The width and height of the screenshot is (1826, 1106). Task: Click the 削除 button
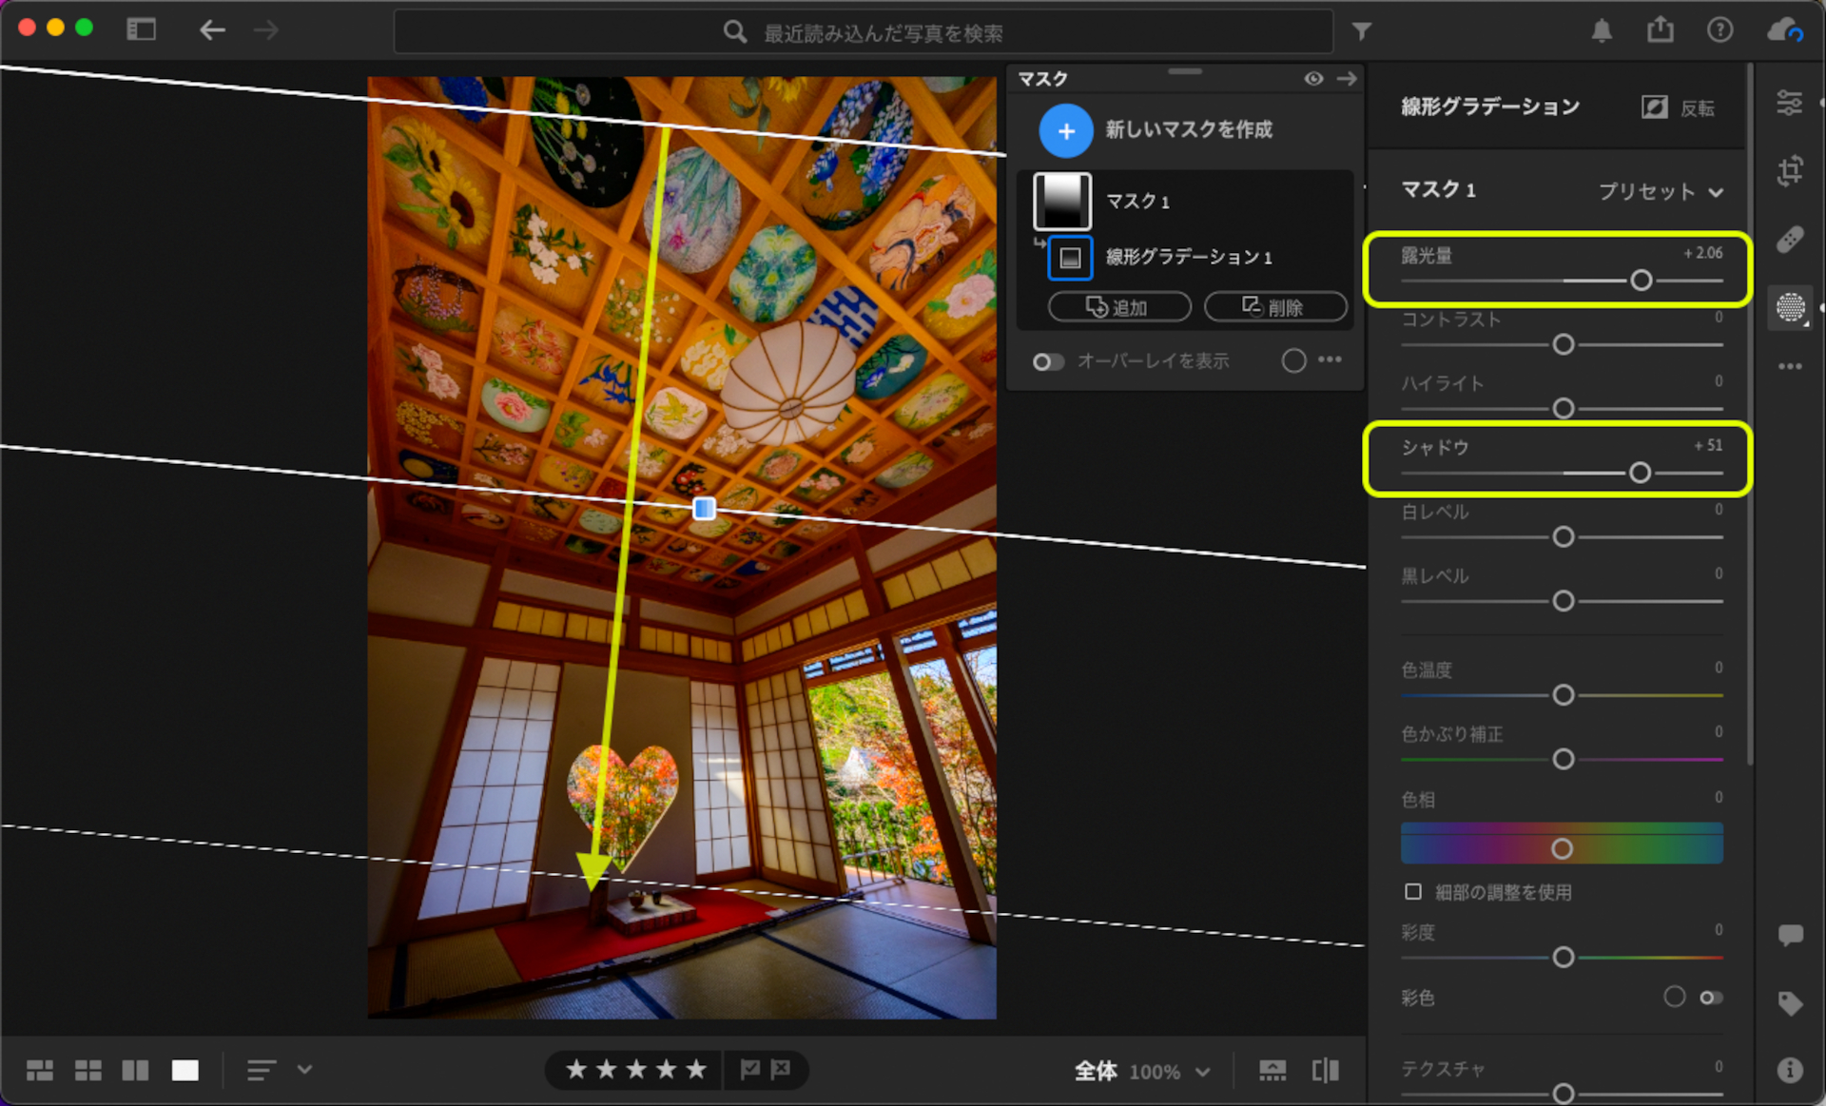1274,307
